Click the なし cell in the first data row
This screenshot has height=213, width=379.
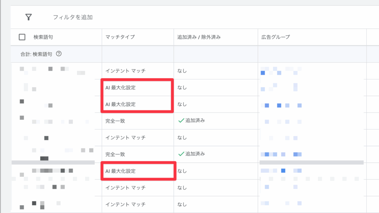[182, 71]
